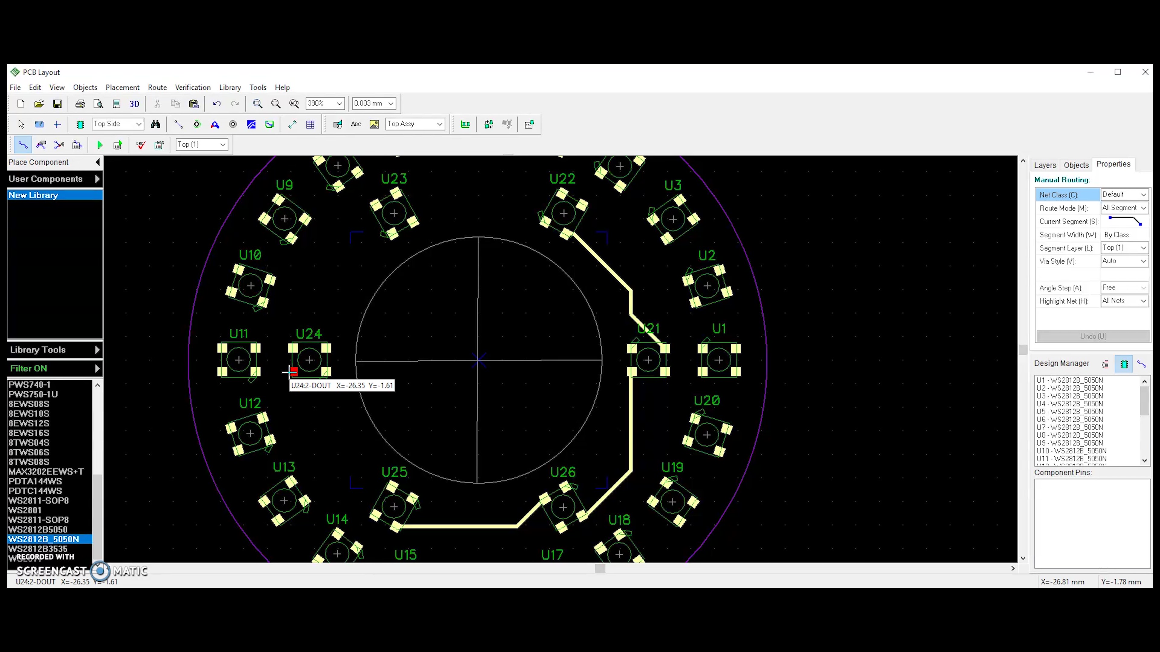The height and width of the screenshot is (652, 1160).
Task: Run the DRC verification check
Action: tap(140, 145)
